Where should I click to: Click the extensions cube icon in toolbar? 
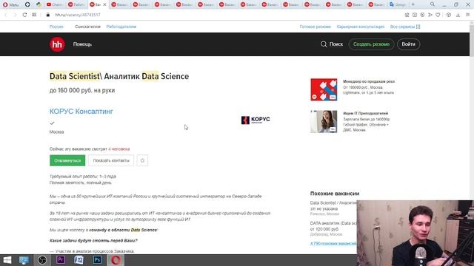[x=449, y=15]
